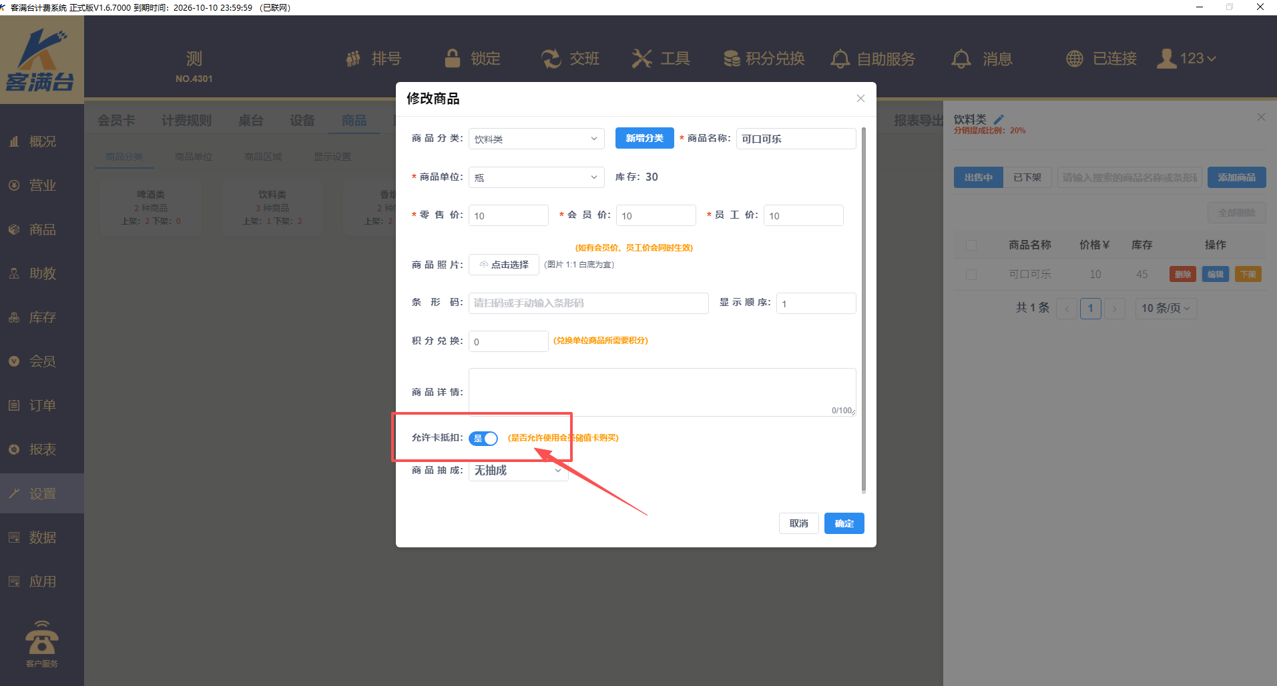Viewport: 1277px width, 686px height.
Task: Expand the 商品抽成 dropdown
Action: pos(518,471)
